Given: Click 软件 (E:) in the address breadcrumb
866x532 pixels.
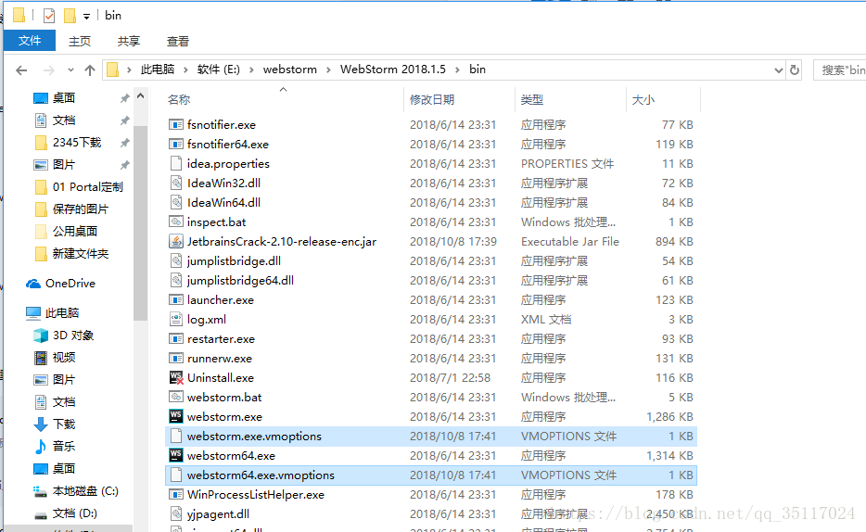Looking at the screenshot, I should click(x=219, y=70).
